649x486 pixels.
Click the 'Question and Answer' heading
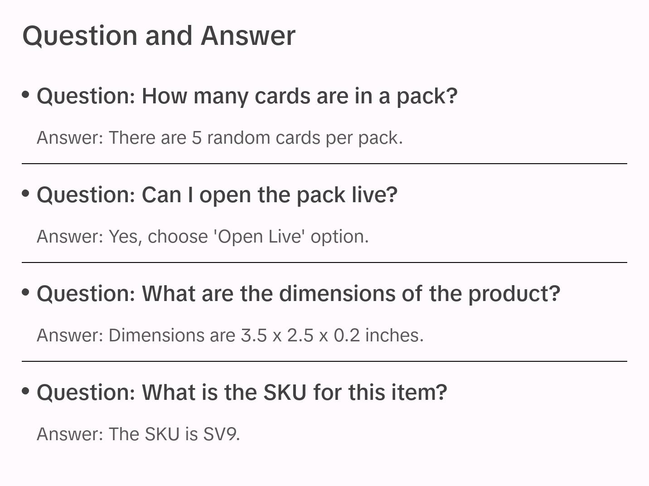159,35
